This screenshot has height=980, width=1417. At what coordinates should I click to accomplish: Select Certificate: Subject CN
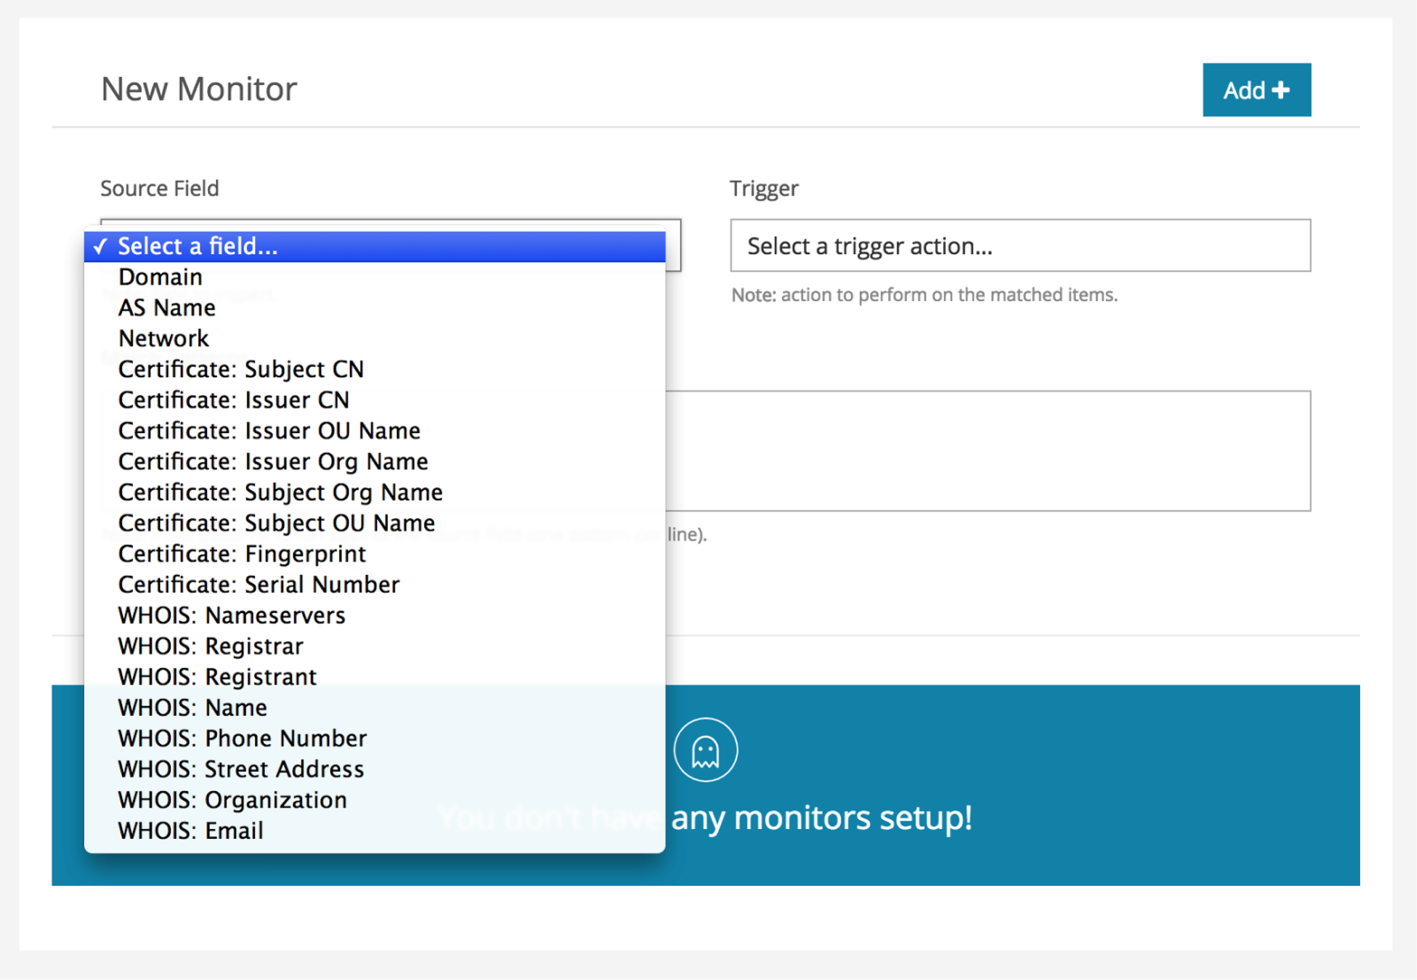pos(374,369)
